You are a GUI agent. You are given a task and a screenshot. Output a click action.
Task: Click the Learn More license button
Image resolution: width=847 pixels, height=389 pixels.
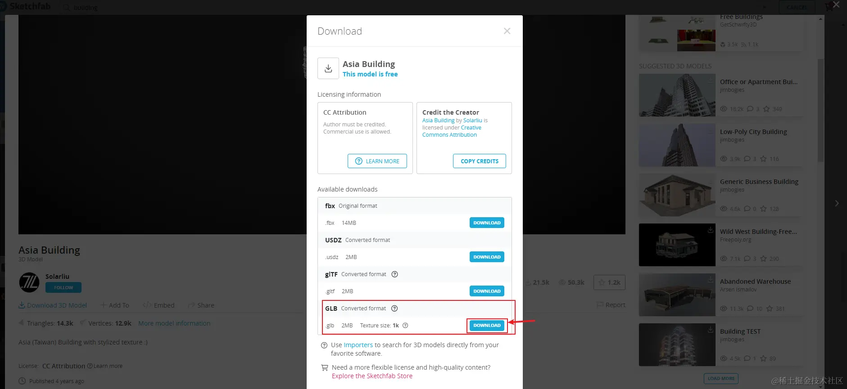[377, 161]
